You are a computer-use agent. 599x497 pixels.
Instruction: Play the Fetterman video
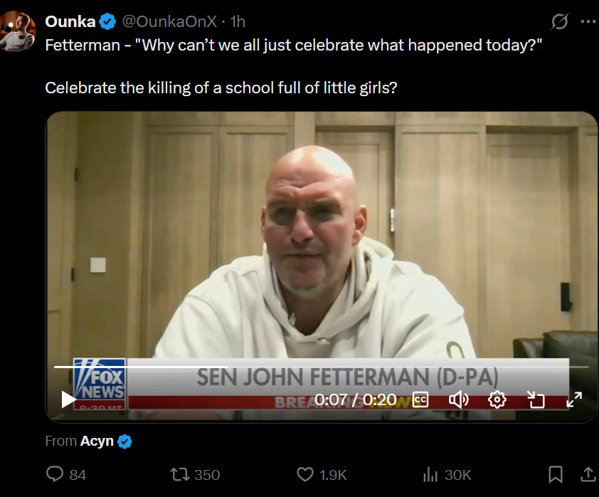point(68,399)
